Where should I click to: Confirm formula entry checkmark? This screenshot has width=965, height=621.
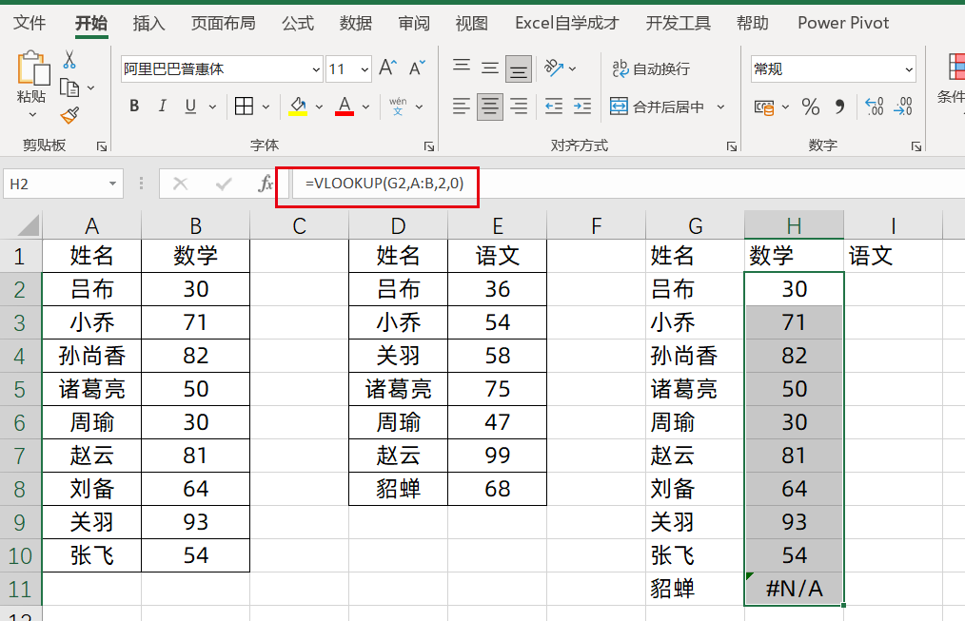[x=224, y=184]
